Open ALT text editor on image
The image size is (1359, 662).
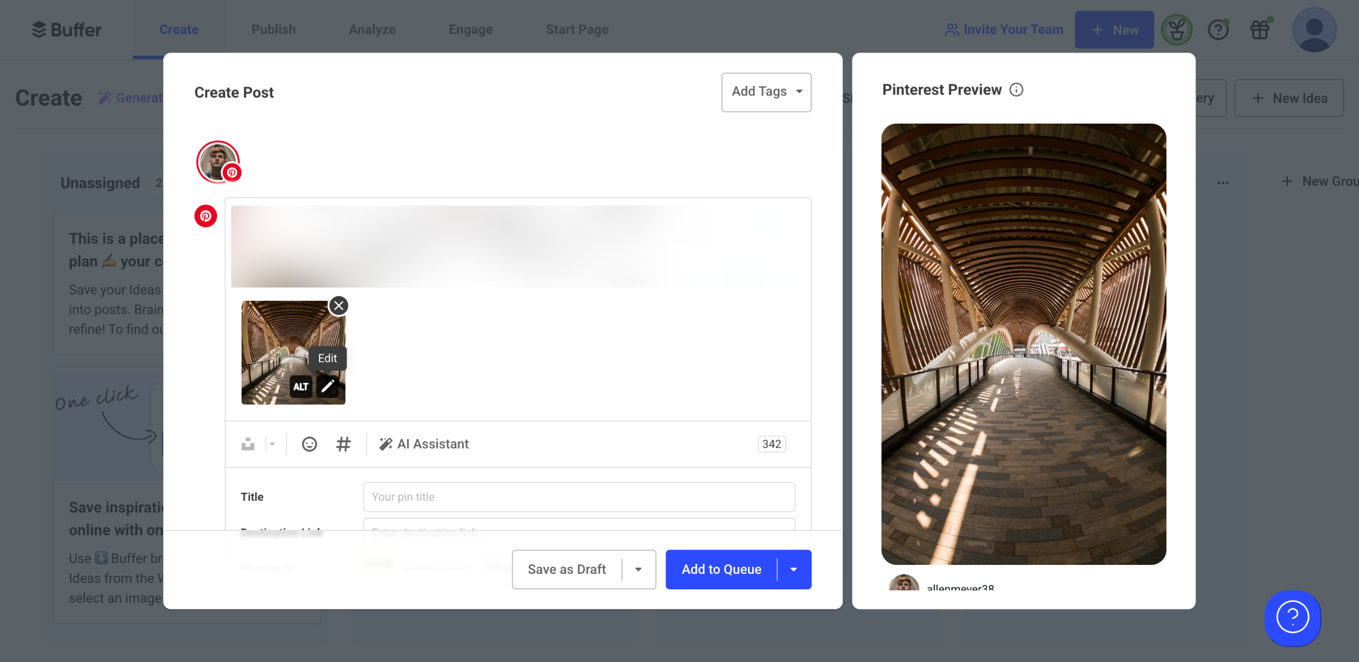tap(300, 386)
